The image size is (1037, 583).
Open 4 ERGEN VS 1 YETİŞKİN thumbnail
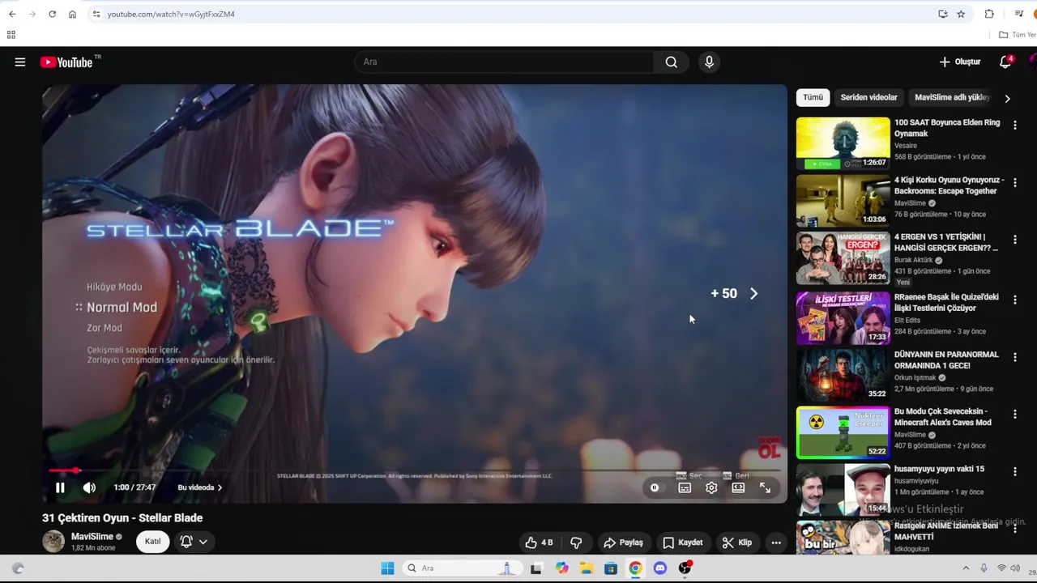click(843, 257)
